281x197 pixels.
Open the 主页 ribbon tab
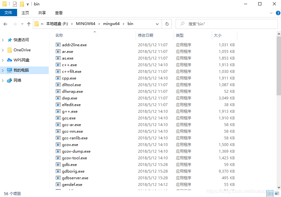pyautogui.click(x=25, y=13)
